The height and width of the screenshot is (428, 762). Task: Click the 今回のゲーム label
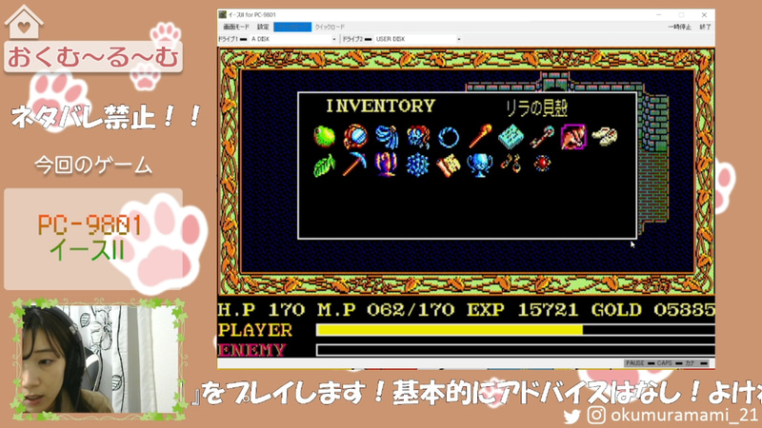click(92, 165)
